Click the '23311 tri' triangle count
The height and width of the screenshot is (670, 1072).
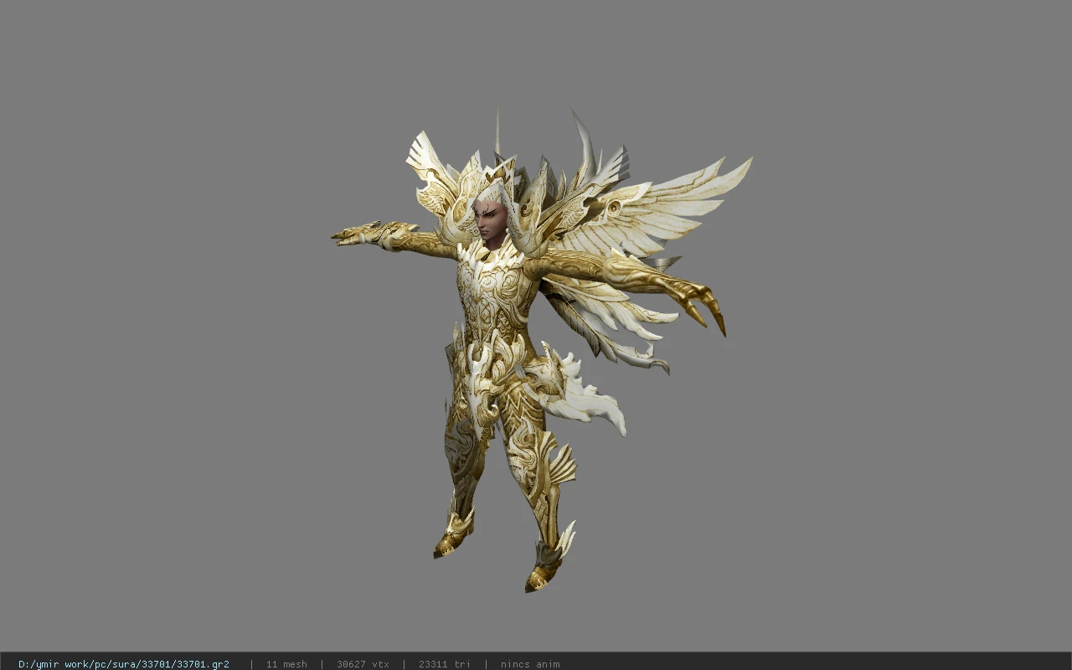[445, 664]
